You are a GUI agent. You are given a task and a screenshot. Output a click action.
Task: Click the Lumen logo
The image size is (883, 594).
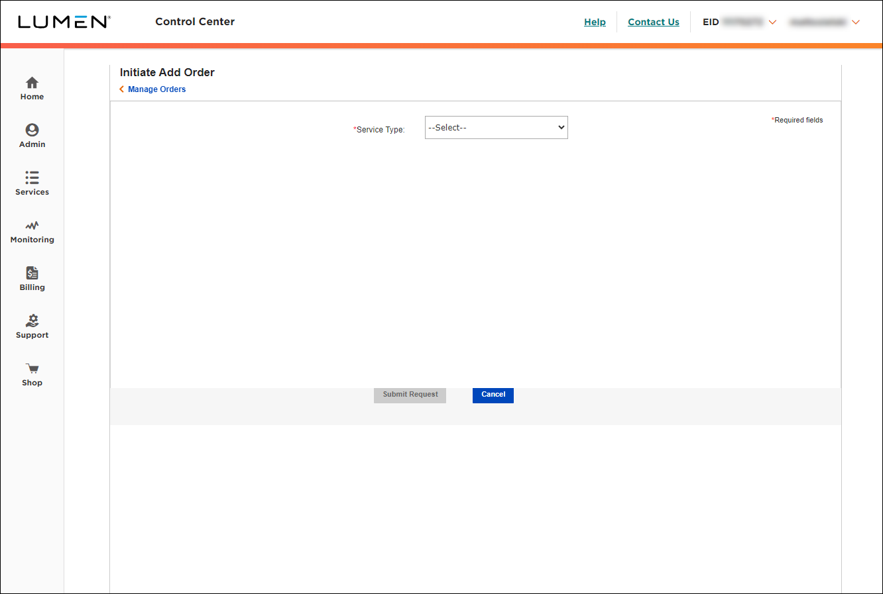(64, 22)
